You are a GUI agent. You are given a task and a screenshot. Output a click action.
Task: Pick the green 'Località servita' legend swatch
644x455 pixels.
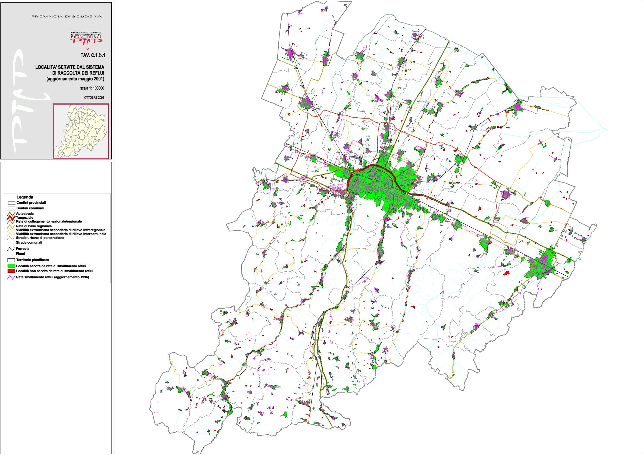11,266
